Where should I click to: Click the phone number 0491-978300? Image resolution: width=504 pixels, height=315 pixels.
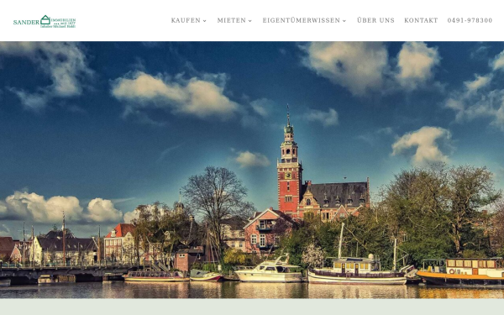(x=470, y=20)
